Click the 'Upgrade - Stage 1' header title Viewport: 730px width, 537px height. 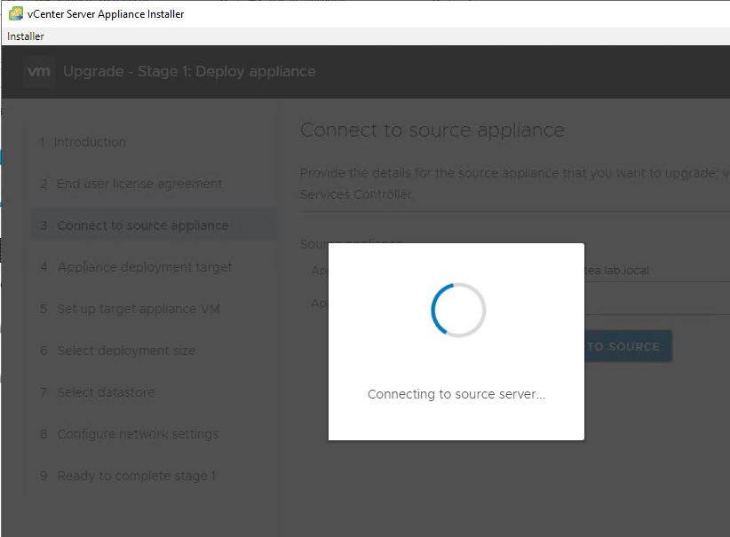point(189,71)
